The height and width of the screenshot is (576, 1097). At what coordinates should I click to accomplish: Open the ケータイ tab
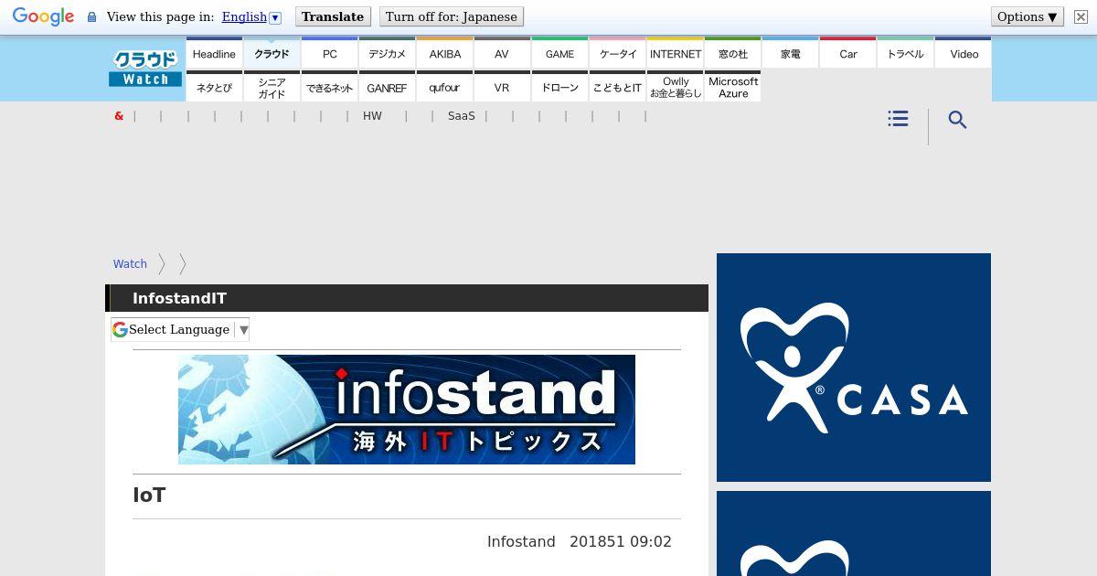click(618, 53)
